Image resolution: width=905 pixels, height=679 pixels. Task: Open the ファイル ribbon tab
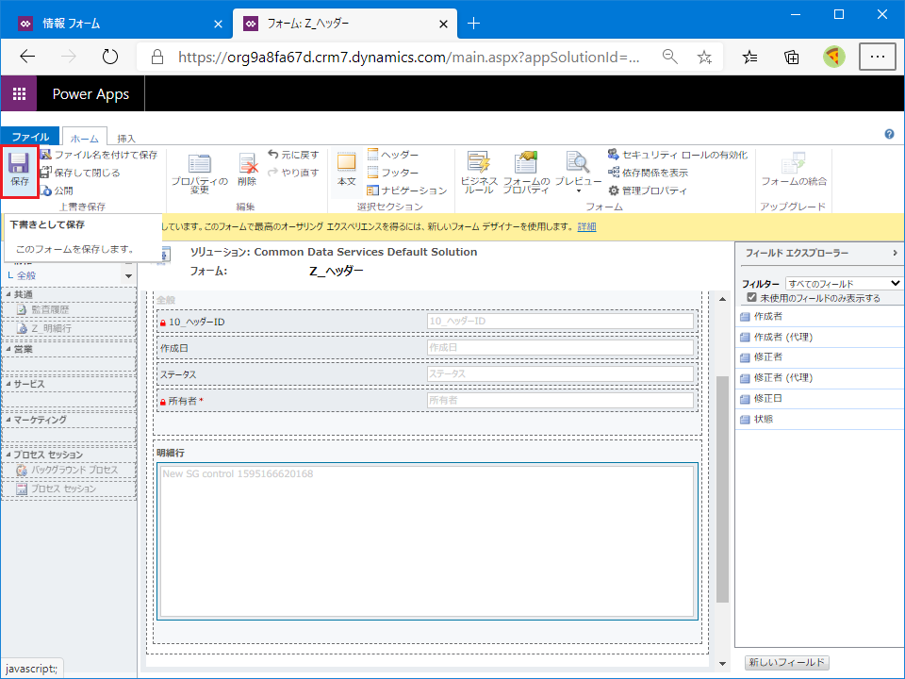pos(30,136)
